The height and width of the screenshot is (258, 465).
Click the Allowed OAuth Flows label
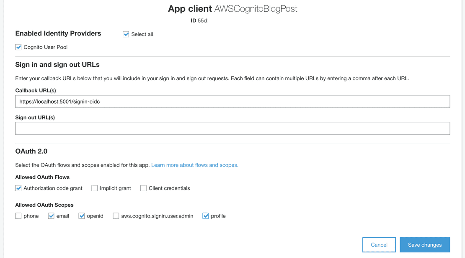tap(42, 177)
